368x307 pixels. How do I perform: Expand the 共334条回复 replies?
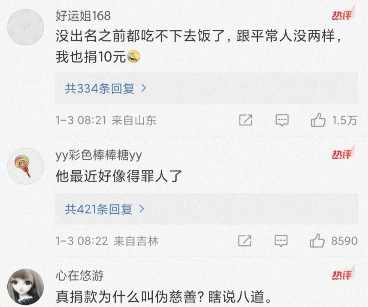pos(207,88)
